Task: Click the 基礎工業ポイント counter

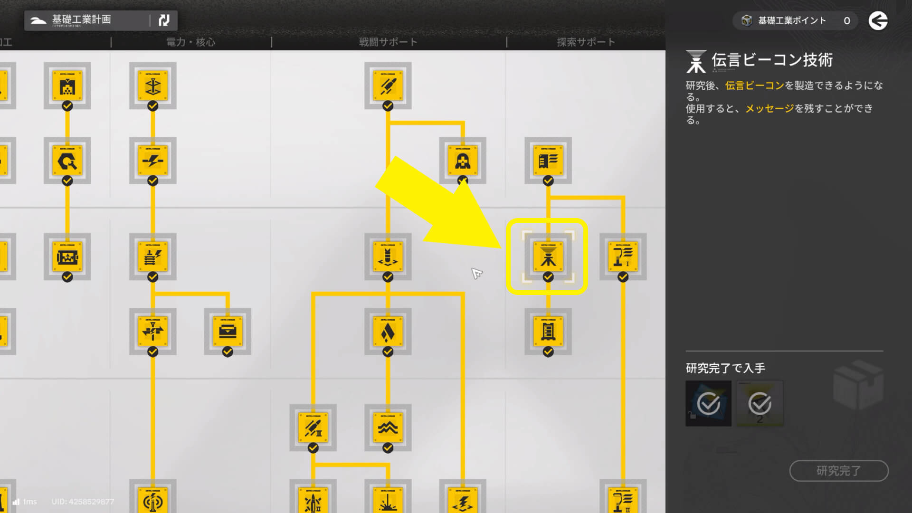Action: [795, 20]
